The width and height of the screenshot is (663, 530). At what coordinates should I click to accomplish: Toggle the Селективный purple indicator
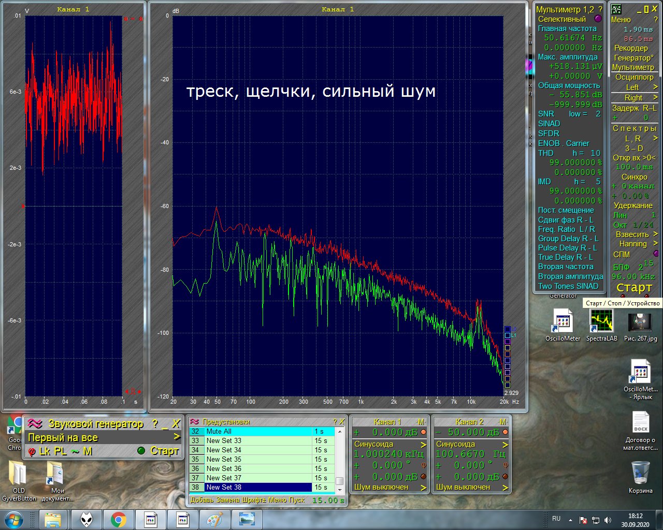tap(598, 19)
